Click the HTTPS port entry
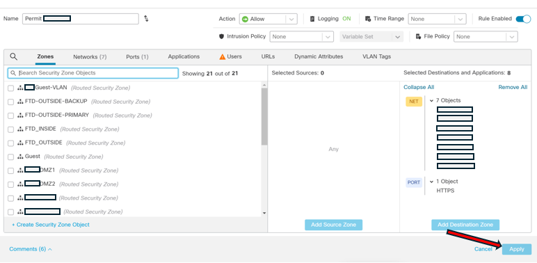537x263 pixels. pyautogui.click(x=445, y=191)
